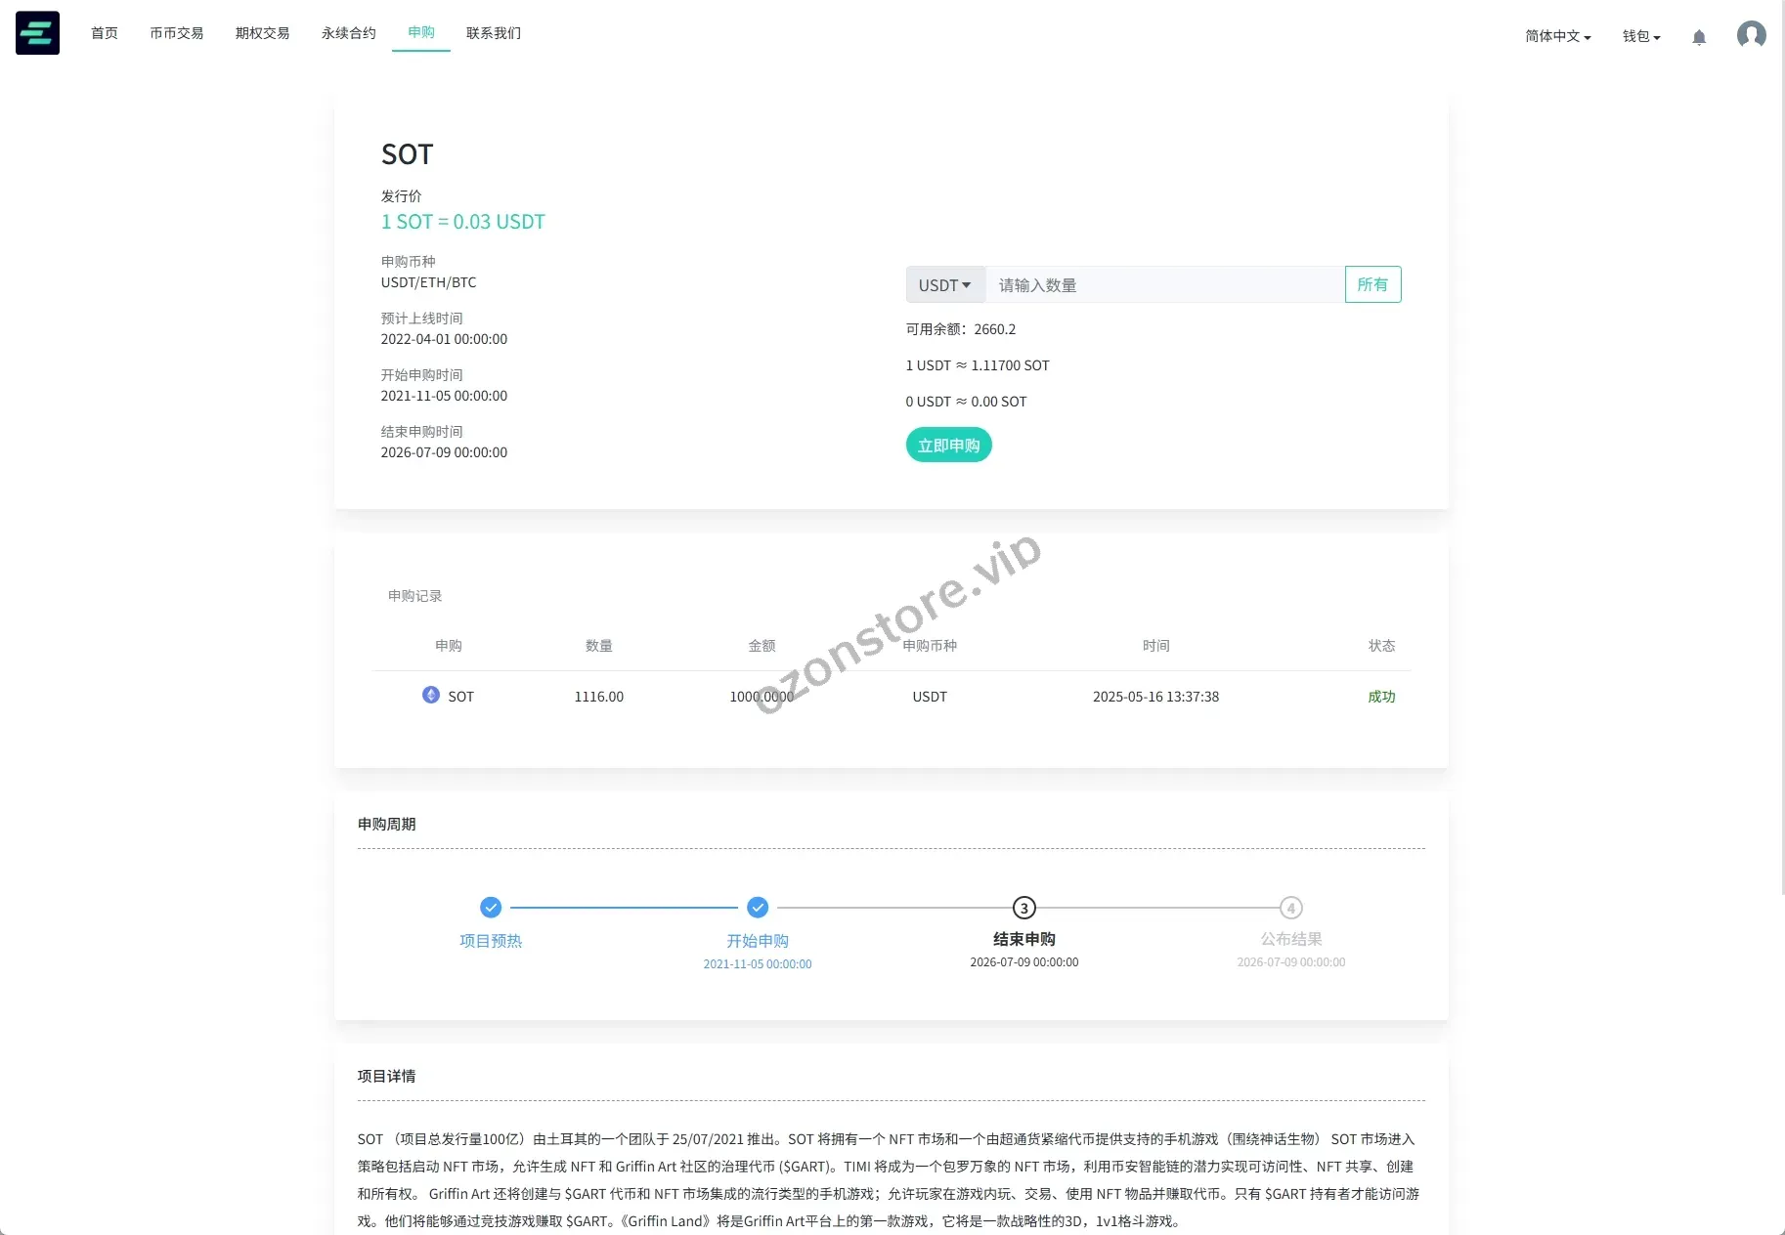The image size is (1785, 1235).
Task: Click the 所有 all-balance button
Action: pos(1372,284)
